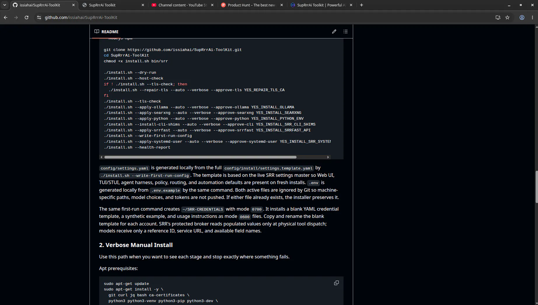Click the page vertical scrollbar thumb
This screenshot has width=538, height=305.
click(537, 187)
